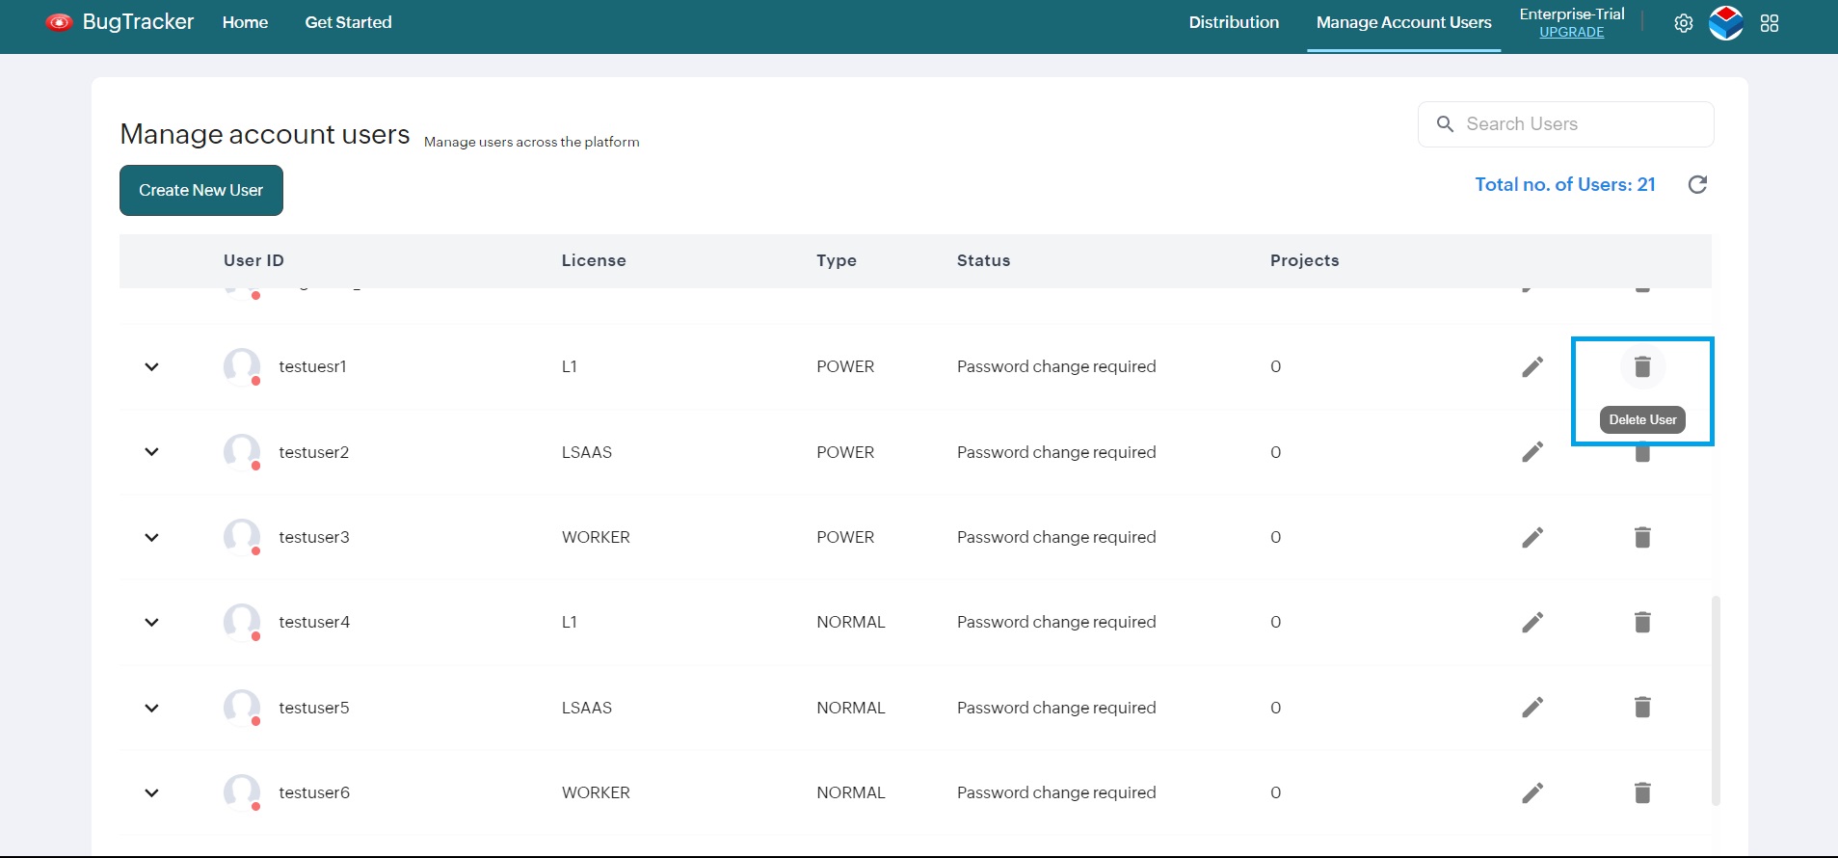The image size is (1838, 858).
Task: Open the settings gear icon
Action: (1683, 23)
